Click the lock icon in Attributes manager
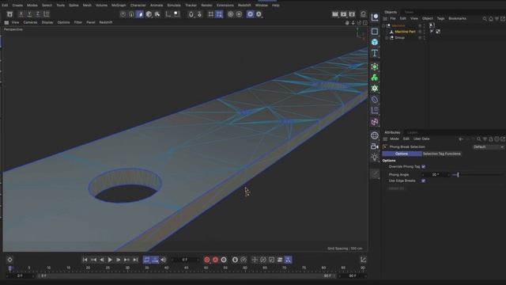This screenshot has height=285, width=506. pos(491,139)
